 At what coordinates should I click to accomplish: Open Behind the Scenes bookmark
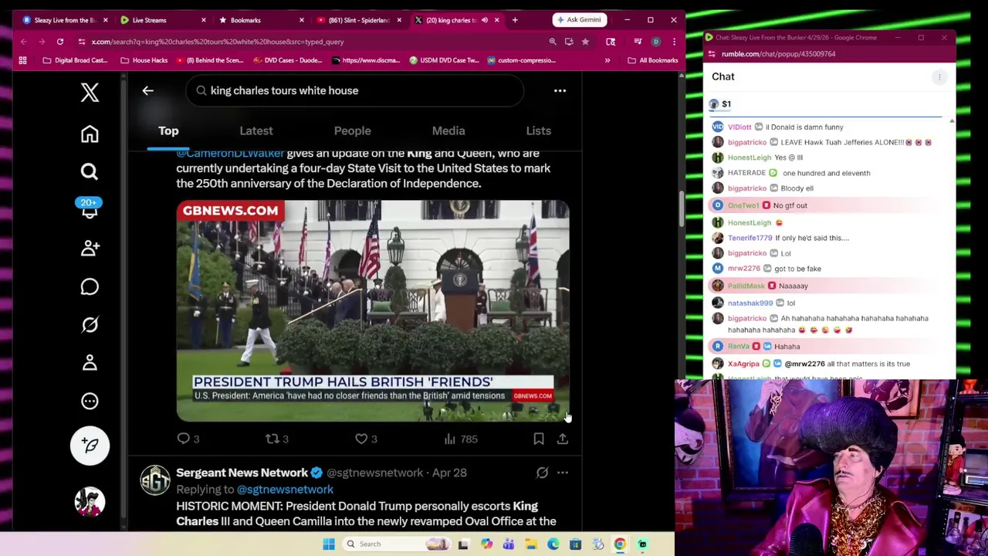tap(210, 60)
